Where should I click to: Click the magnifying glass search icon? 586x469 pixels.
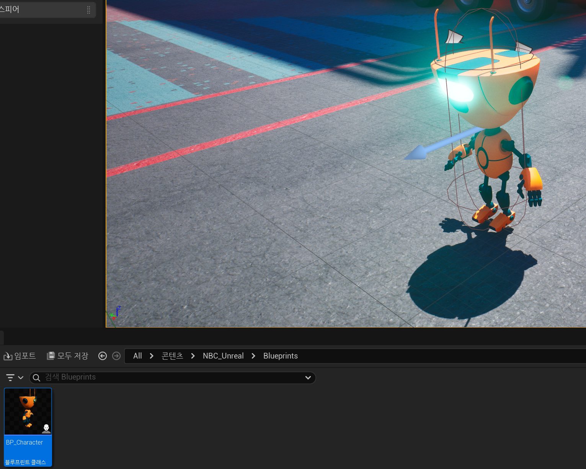tap(37, 378)
